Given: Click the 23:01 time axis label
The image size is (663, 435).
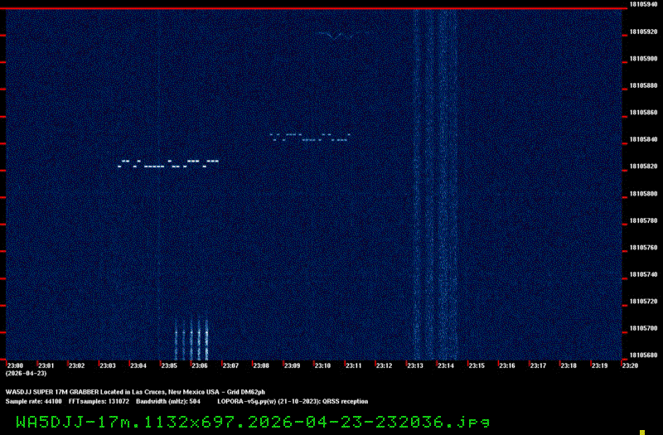Looking at the screenshot, I should coord(46,365).
